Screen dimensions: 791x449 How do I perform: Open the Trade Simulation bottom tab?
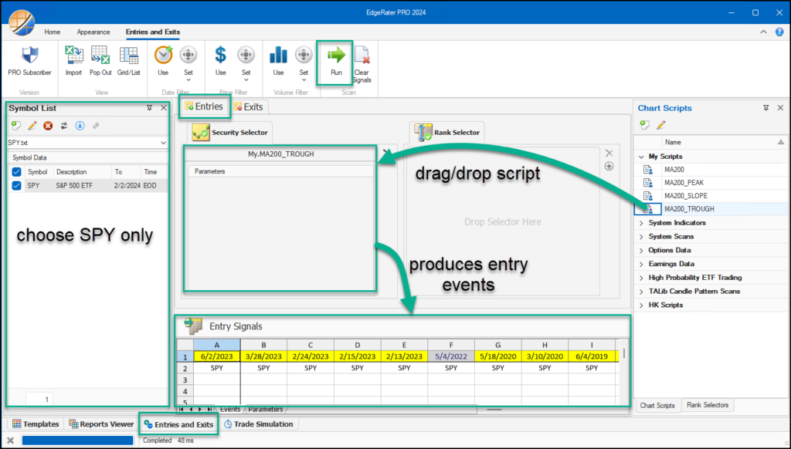[x=258, y=424]
